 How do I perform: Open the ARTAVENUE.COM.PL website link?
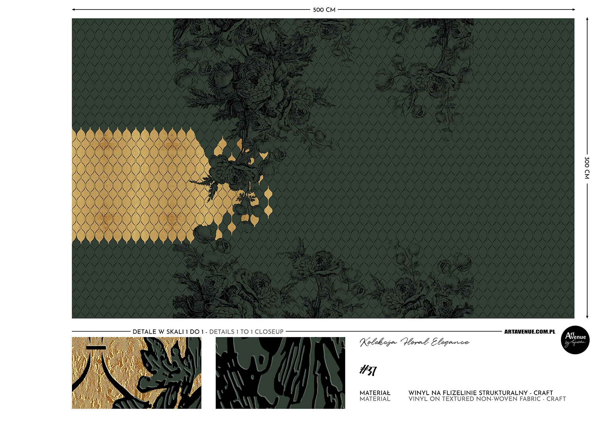[x=530, y=332]
